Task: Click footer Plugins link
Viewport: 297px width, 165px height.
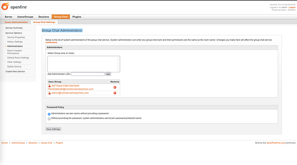Action: 59,143
